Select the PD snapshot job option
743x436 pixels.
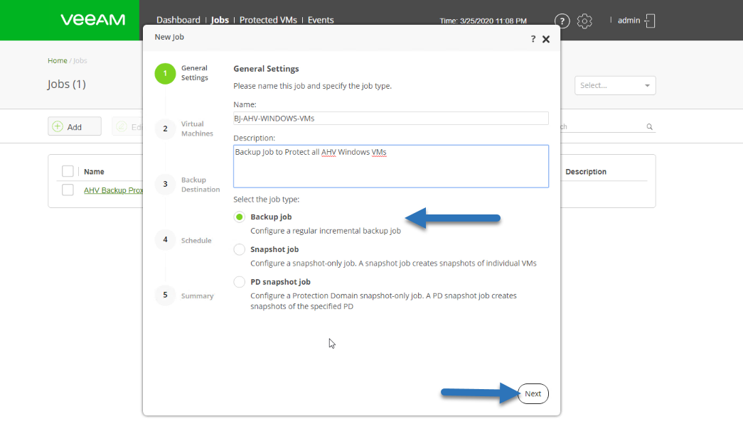pyautogui.click(x=240, y=282)
